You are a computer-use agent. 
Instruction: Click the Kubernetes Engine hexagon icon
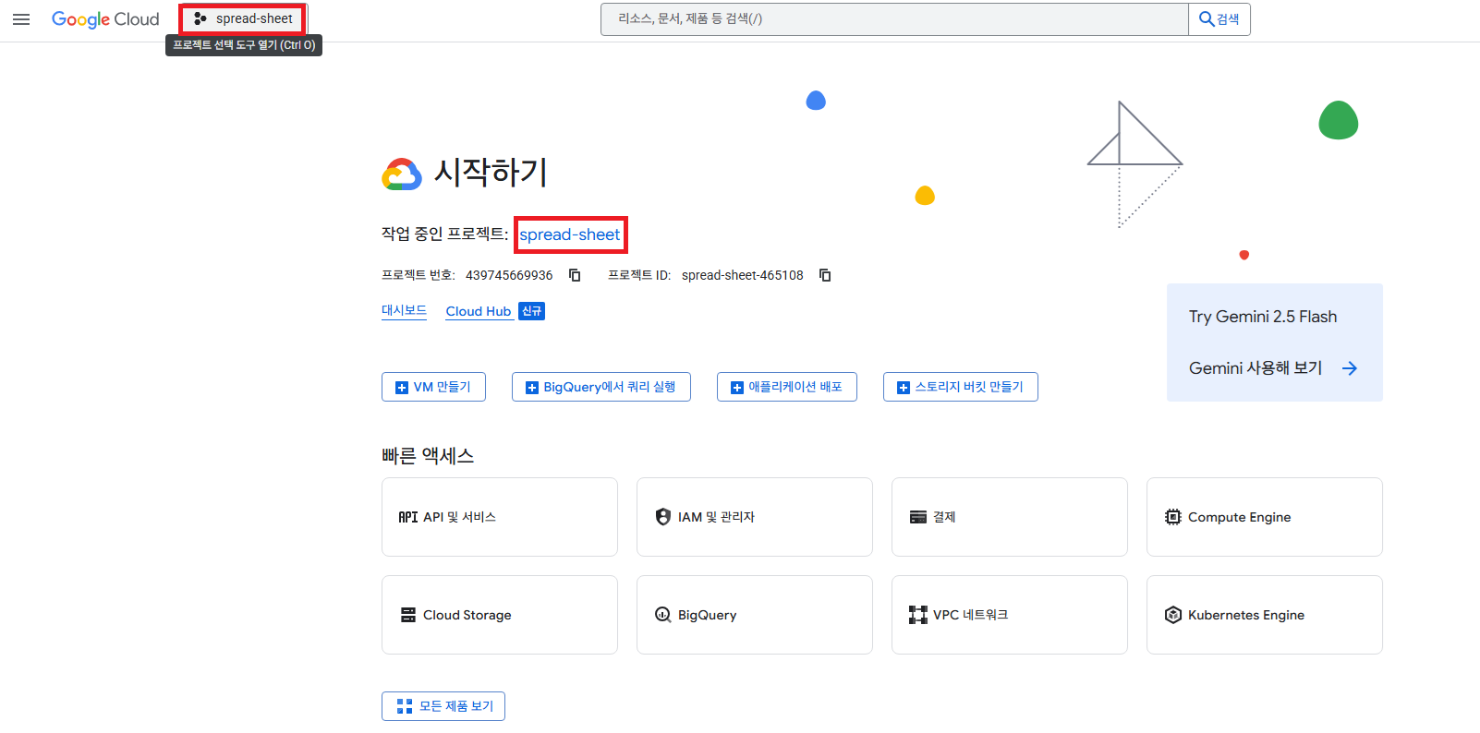(1172, 615)
